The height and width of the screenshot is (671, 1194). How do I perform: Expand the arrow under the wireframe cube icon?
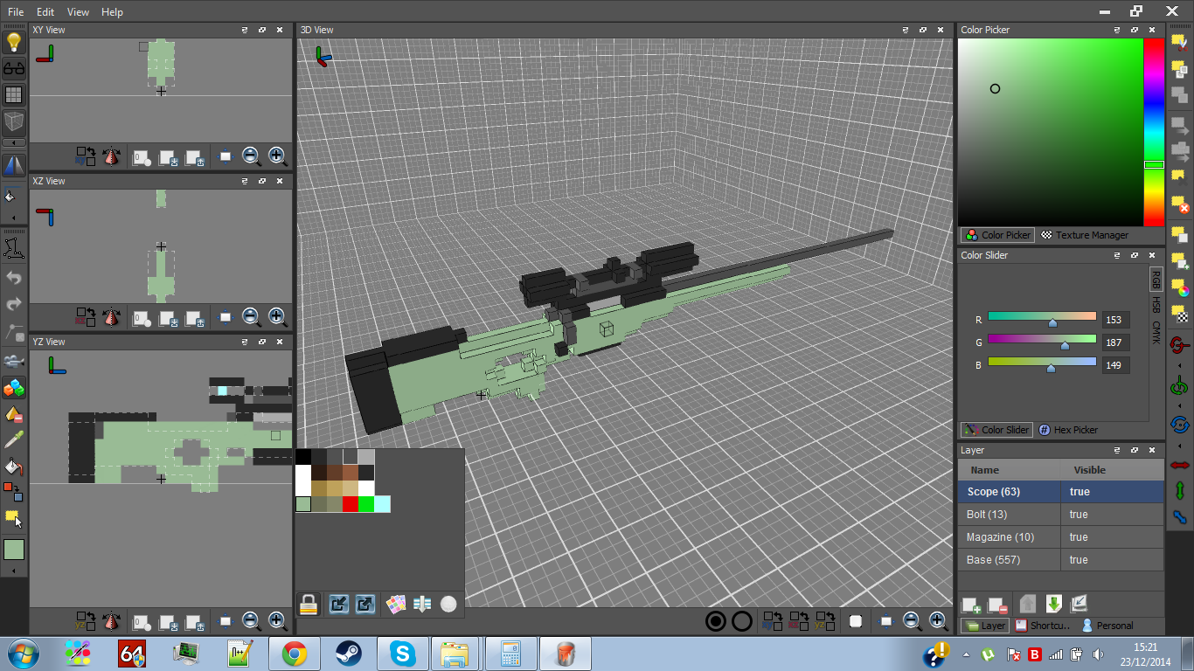click(x=14, y=142)
